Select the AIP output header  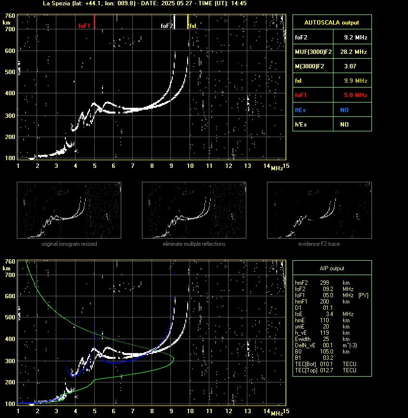click(331, 268)
